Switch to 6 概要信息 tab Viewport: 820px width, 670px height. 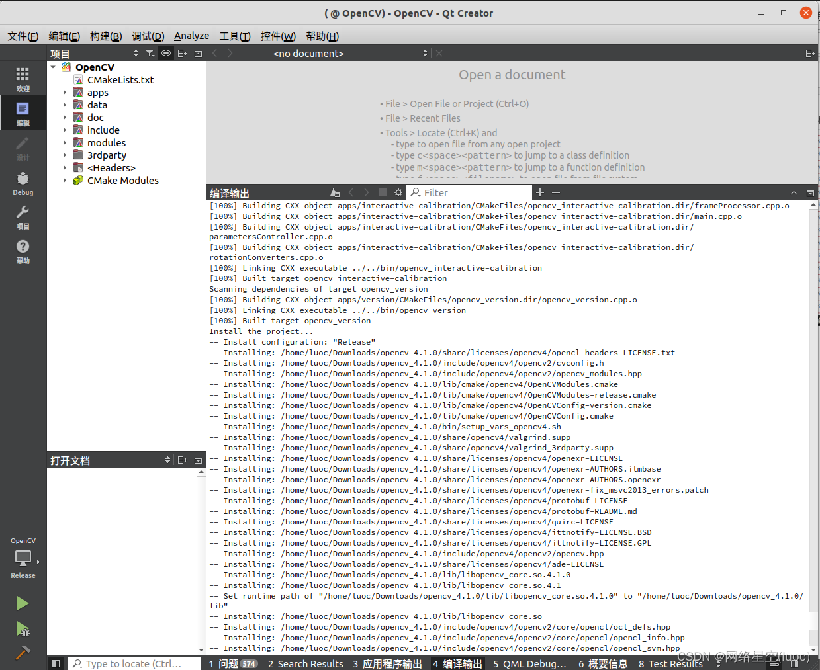pyautogui.click(x=603, y=663)
